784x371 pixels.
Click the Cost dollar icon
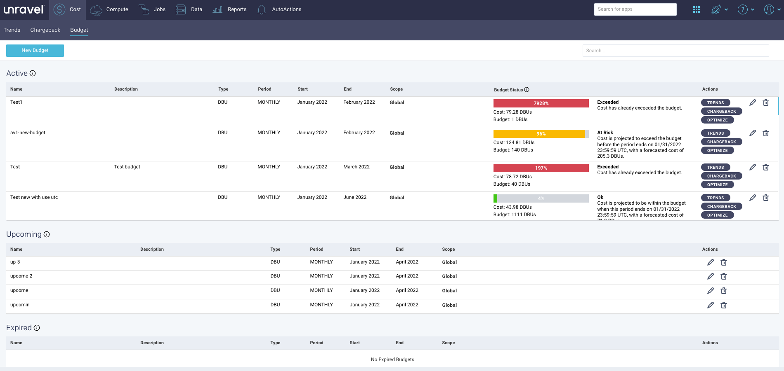[x=59, y=9]
